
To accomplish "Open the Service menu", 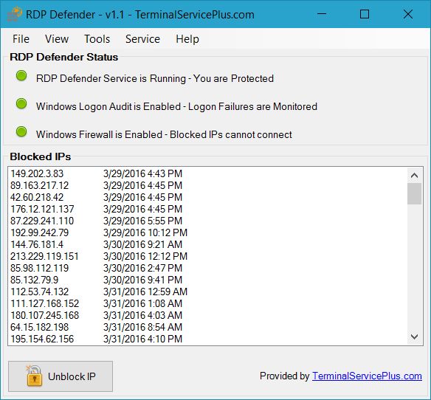I will click(142, 39).
